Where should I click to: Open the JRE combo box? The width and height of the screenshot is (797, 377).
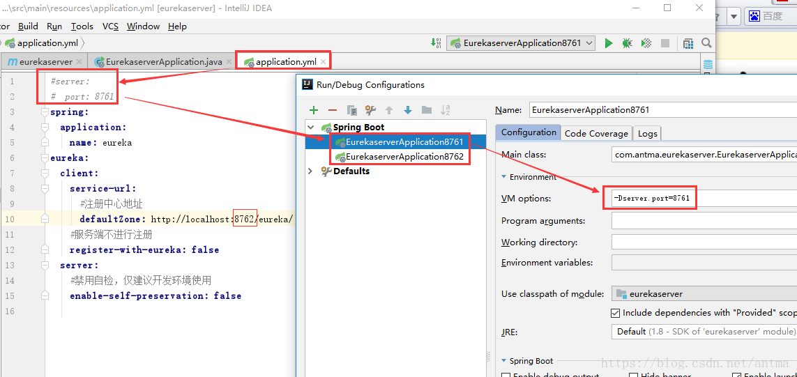[704, 331]
